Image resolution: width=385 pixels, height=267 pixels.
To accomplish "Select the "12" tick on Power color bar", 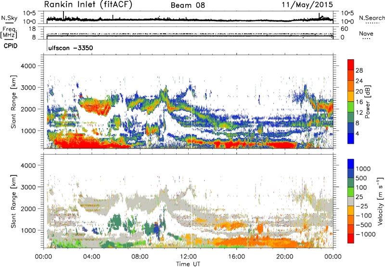I will (x=359, y=113).
